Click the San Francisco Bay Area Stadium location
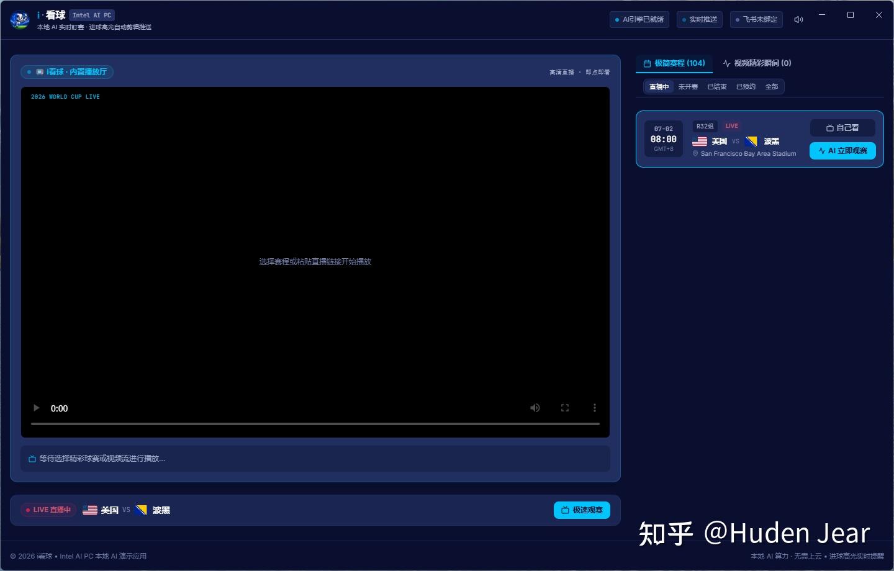This screenshot has height=571, width=894. (744, 154)
